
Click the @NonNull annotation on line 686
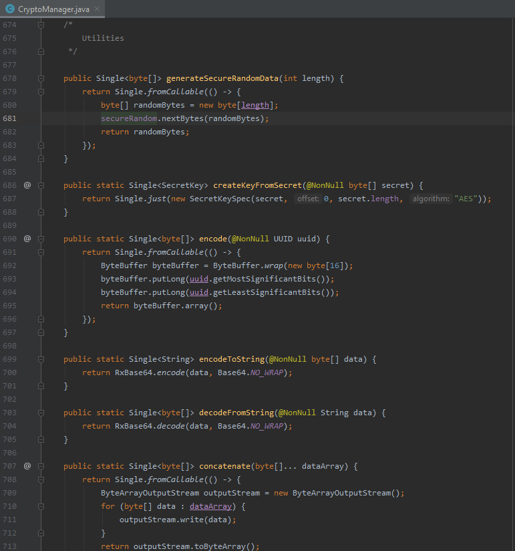pos(325,185)
